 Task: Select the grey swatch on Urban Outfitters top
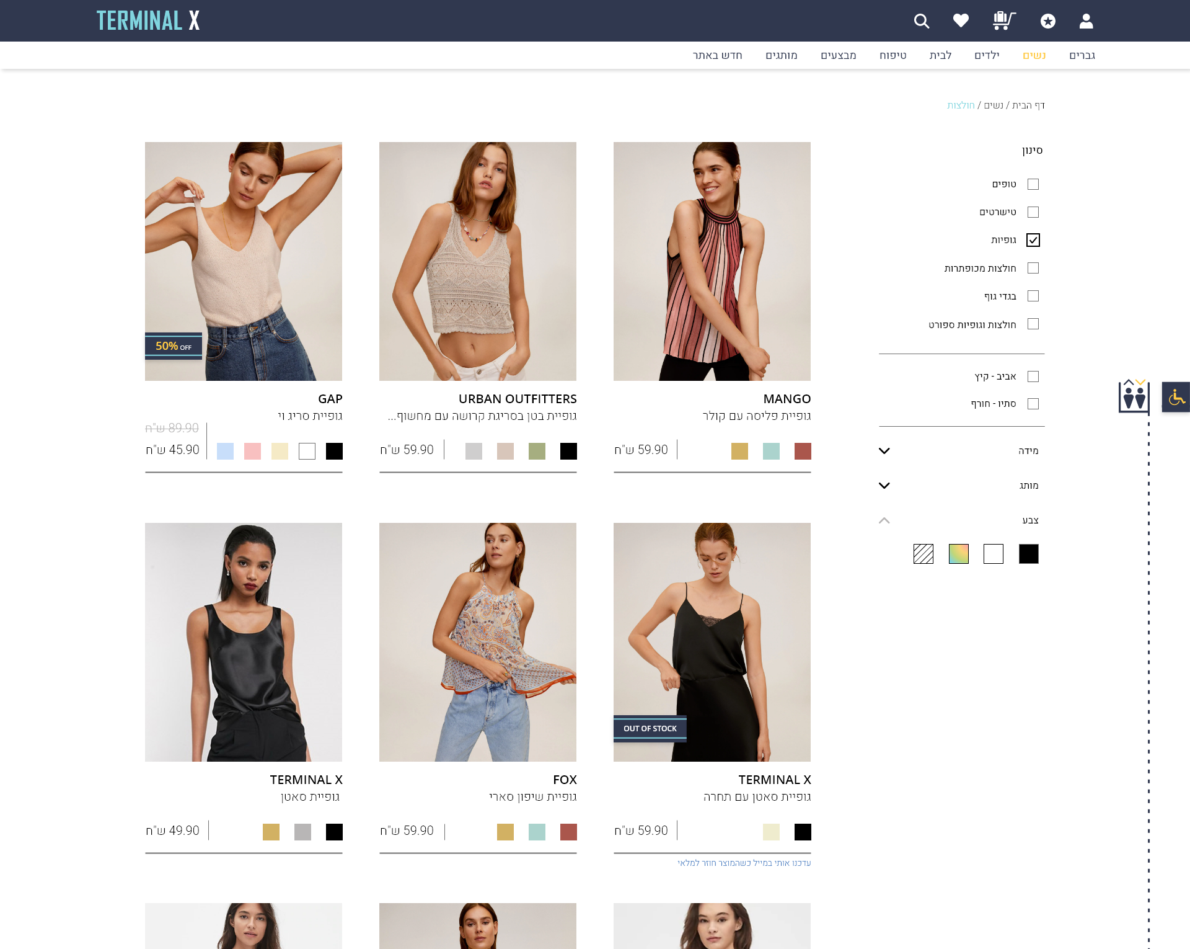click(x=474, y=451)
